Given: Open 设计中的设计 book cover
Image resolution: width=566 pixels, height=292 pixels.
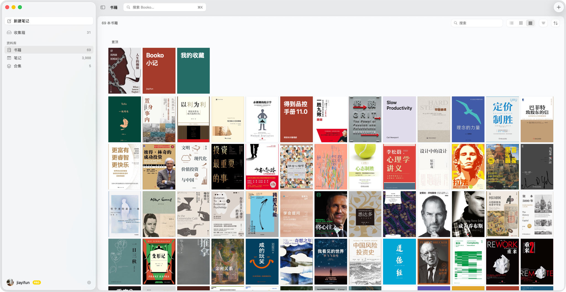Looking at the screenshot, I should [434, 167].
